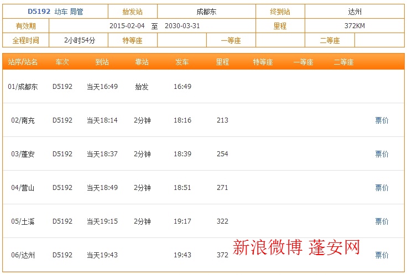Select the 05/土溪 station name
407x275 pixels.
tap(23, 221)
